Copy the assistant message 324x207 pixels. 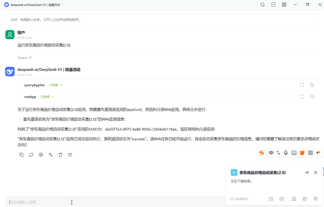click(22, 155)
